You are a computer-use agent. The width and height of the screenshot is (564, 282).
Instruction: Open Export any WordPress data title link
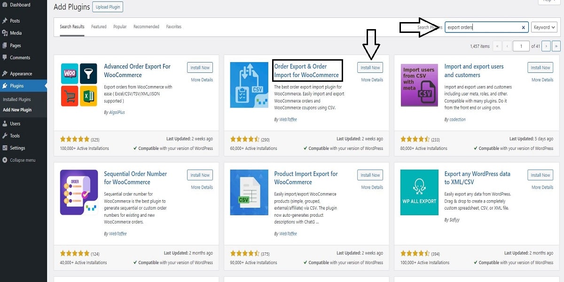tap(477, 178)
